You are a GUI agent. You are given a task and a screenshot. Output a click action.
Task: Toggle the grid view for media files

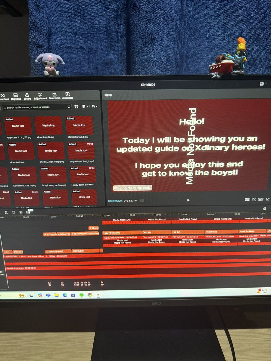(76, 106)
